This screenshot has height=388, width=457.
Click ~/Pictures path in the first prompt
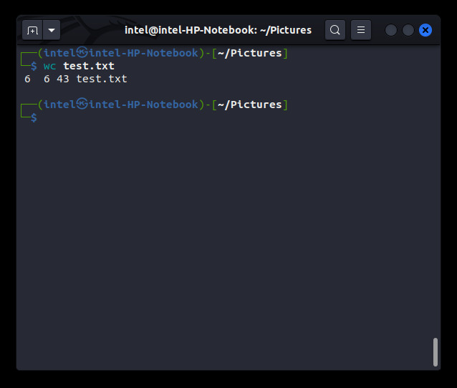coord(250,53)
